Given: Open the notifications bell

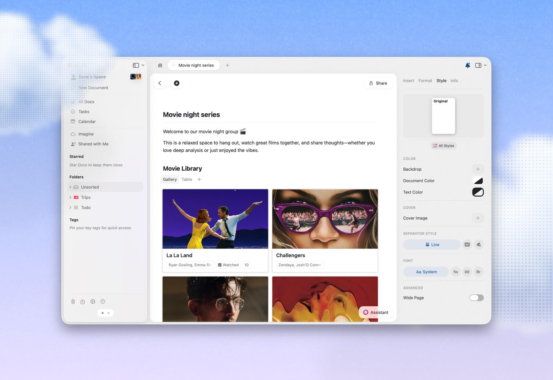Looking at the screenshot, I should coord(468,65).
